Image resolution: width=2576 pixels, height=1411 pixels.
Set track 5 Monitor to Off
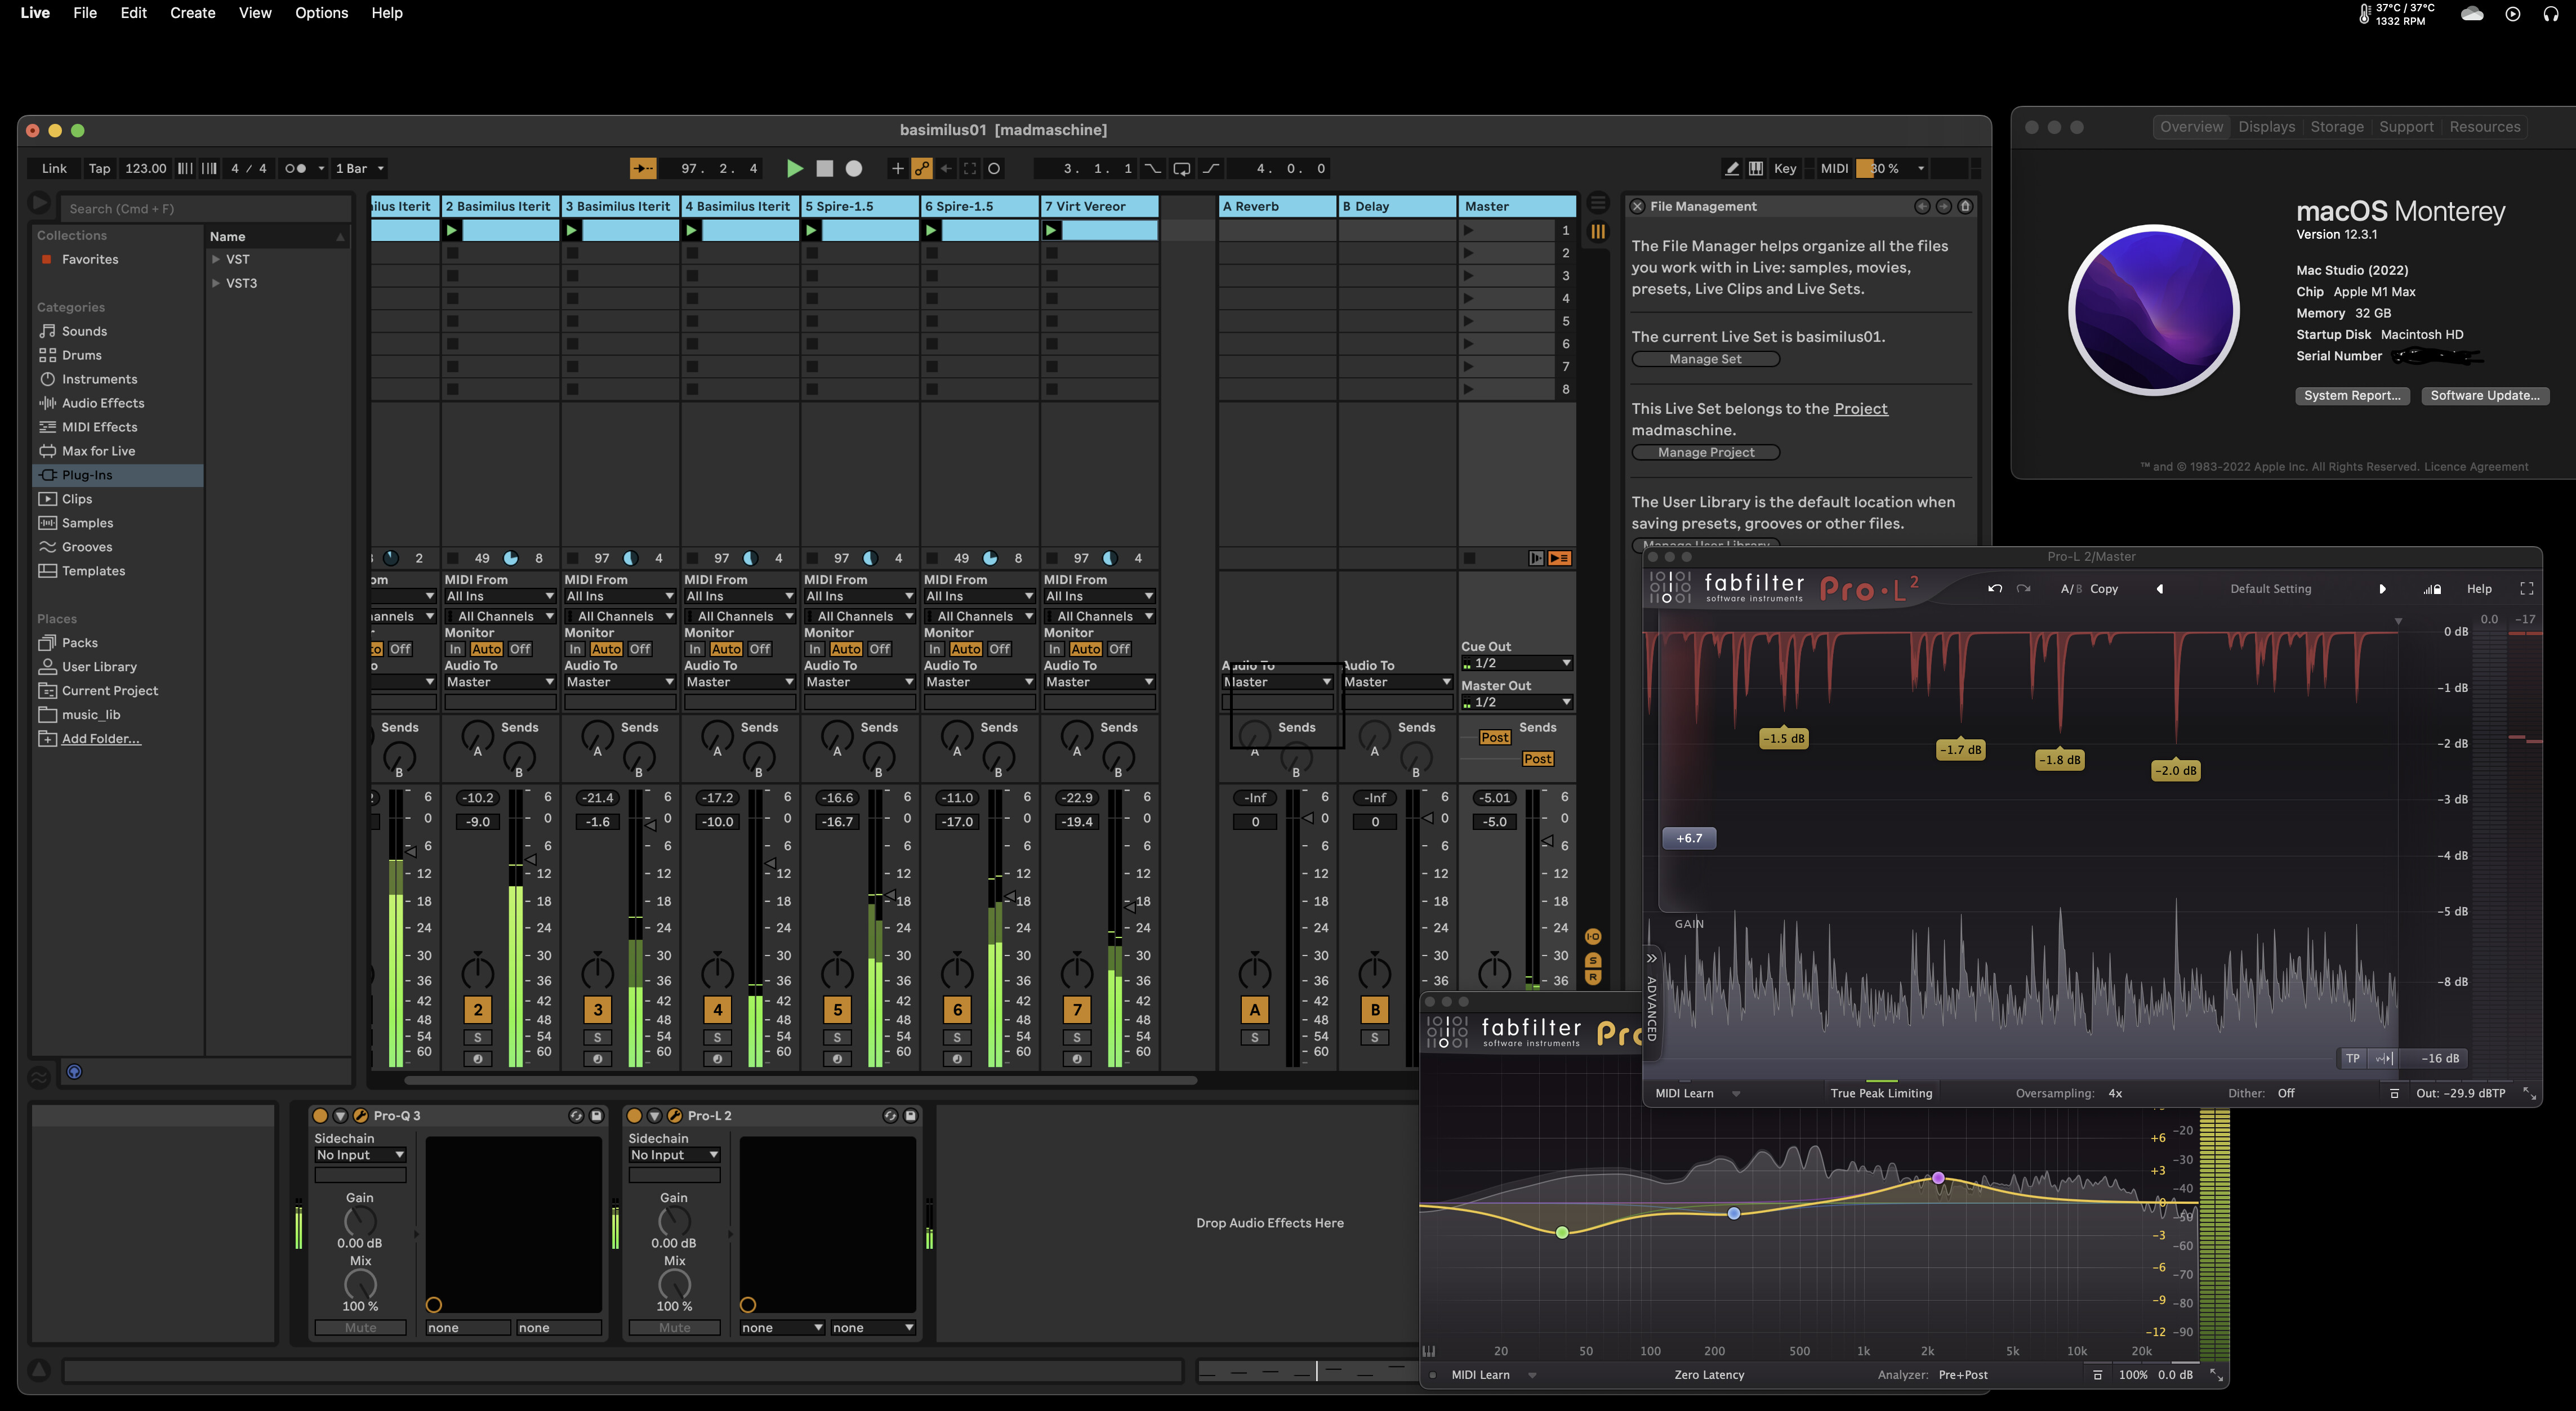coord(879,649)
